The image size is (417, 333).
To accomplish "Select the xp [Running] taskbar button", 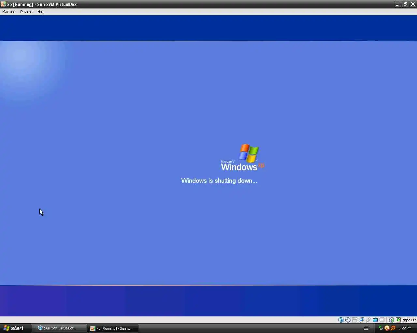I will [x=113, y=328].
